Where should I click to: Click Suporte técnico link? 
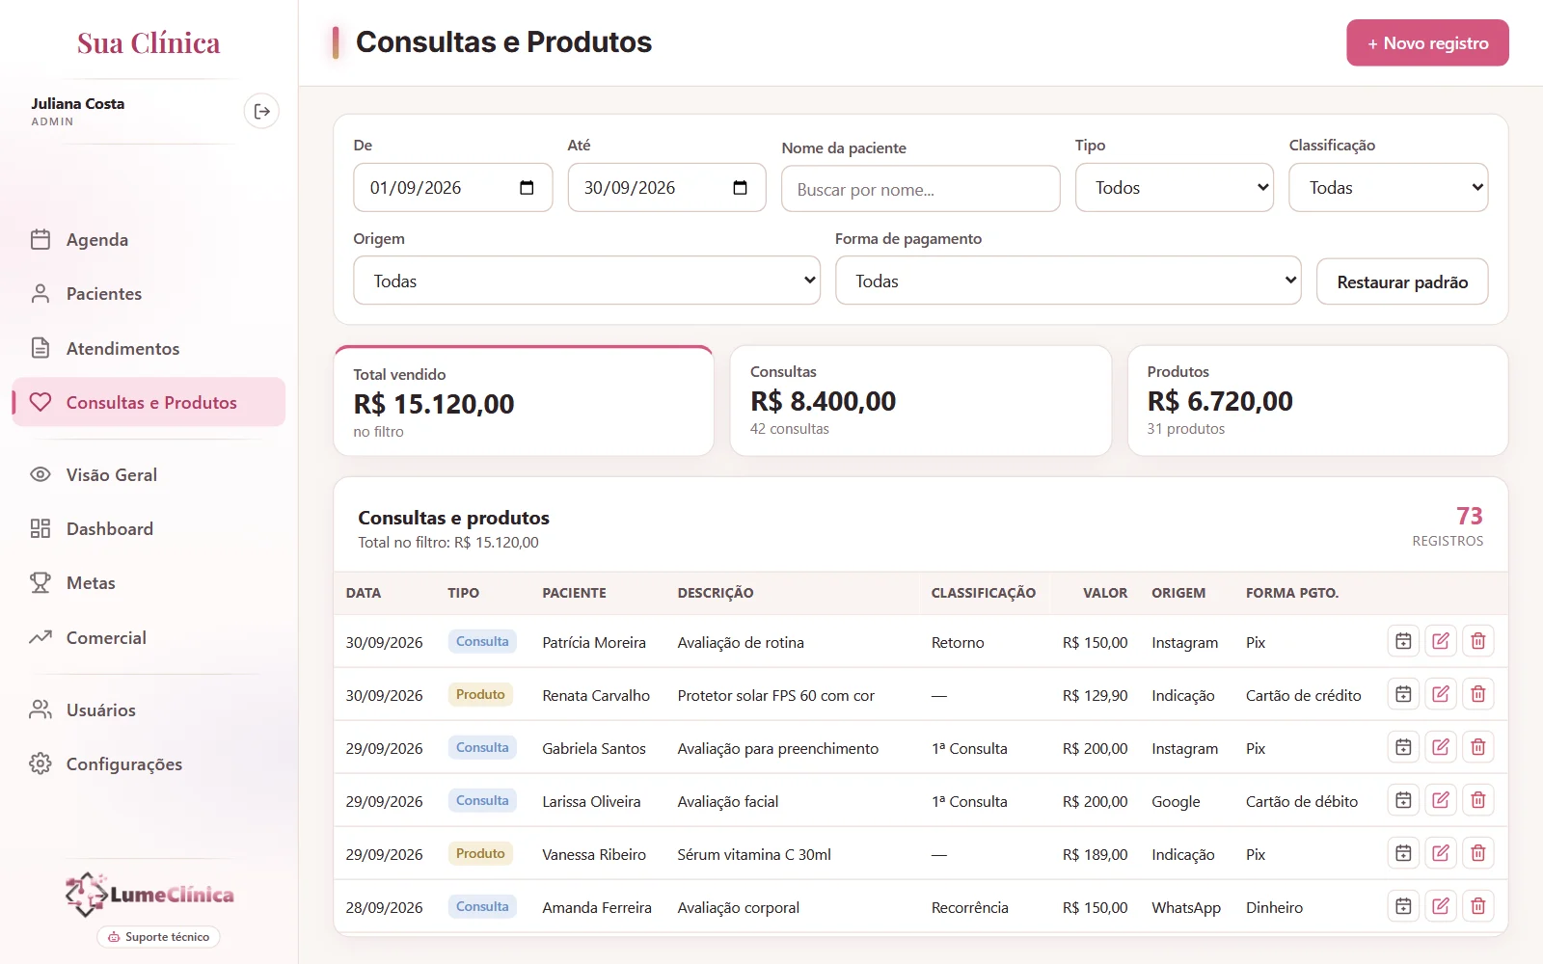pos(158,936)
